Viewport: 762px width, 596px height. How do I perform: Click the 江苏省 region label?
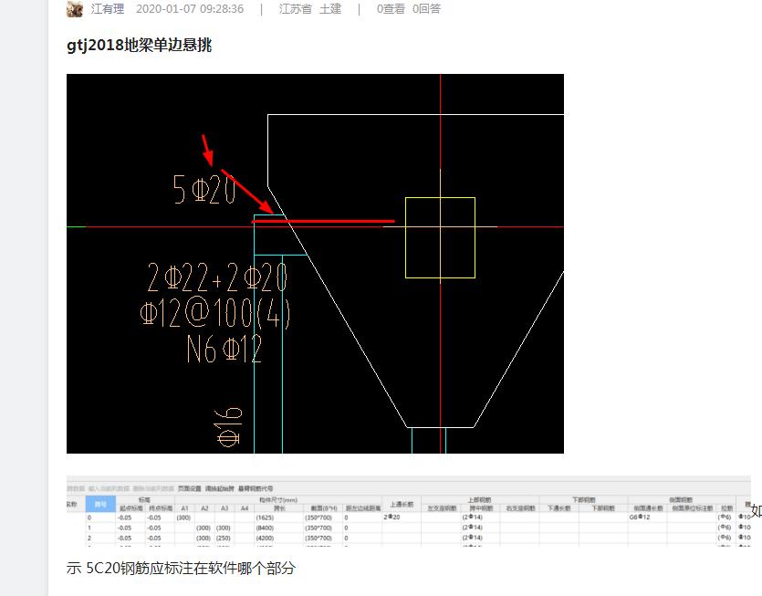[x=295, y=9]
